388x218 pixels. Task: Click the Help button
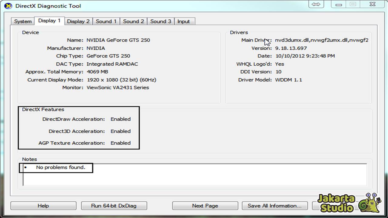(x=43, y=206)
